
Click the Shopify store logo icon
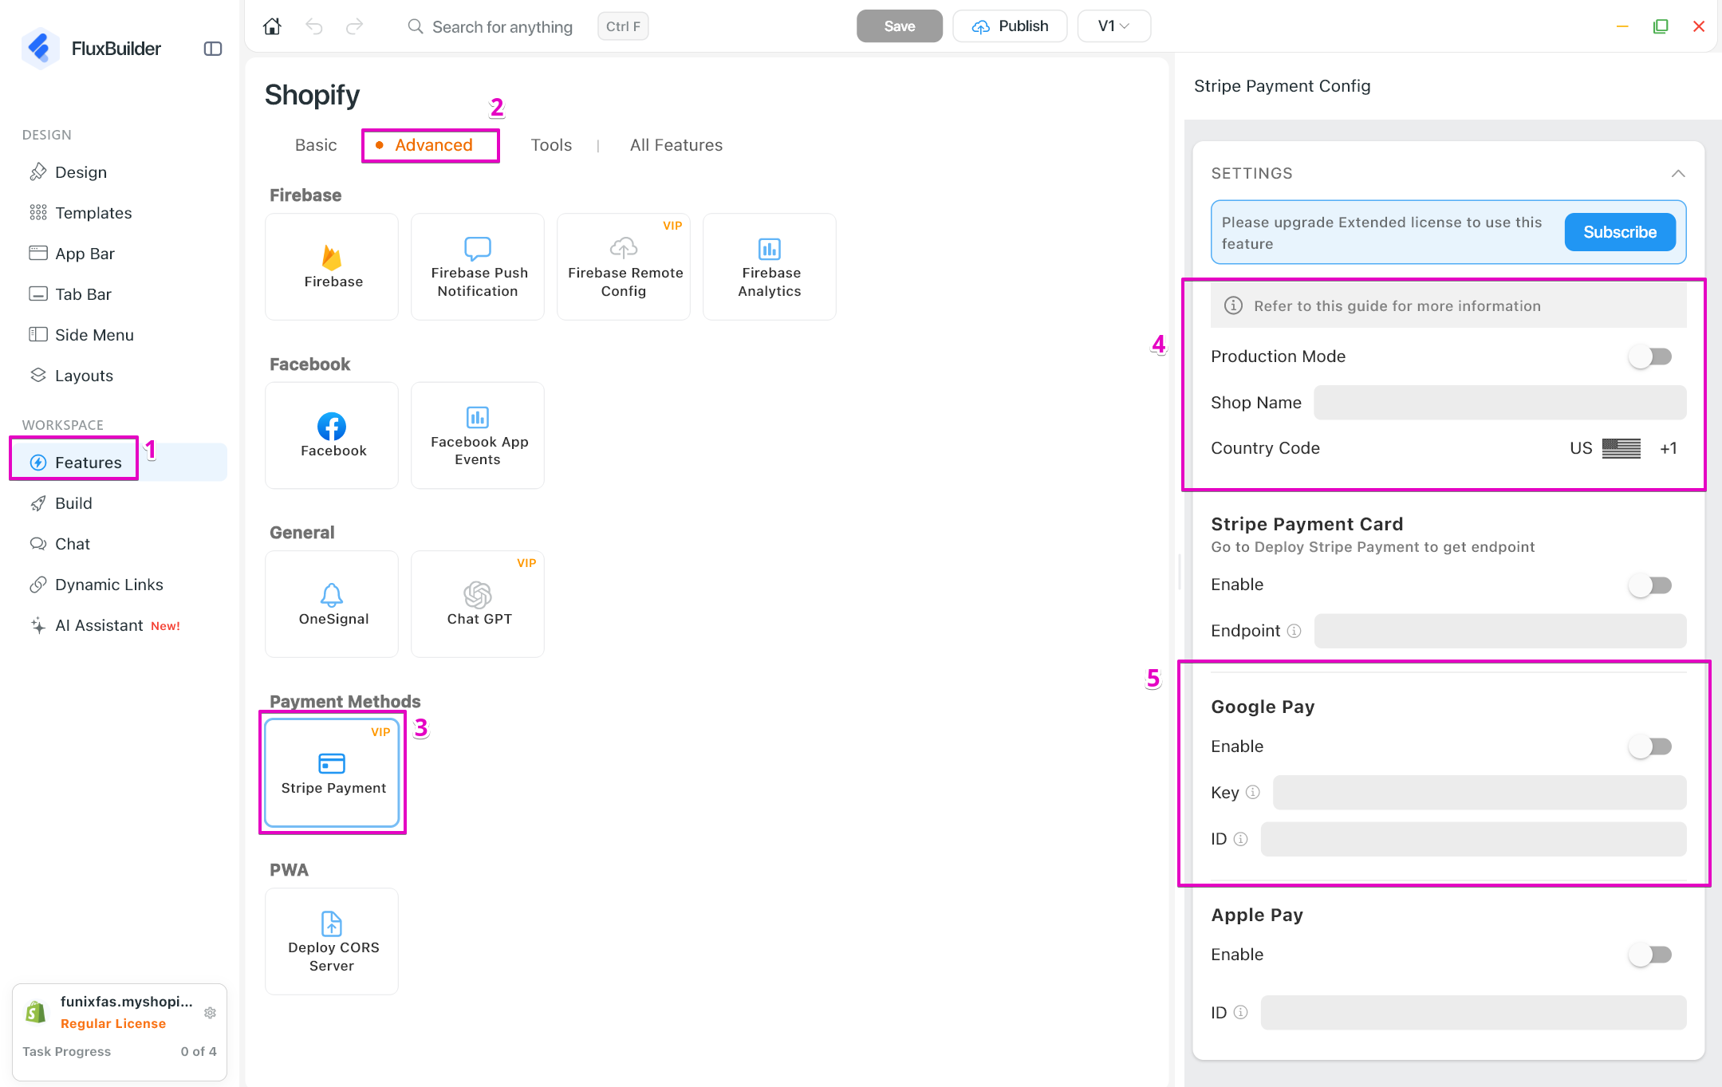tap(36, 1012)
